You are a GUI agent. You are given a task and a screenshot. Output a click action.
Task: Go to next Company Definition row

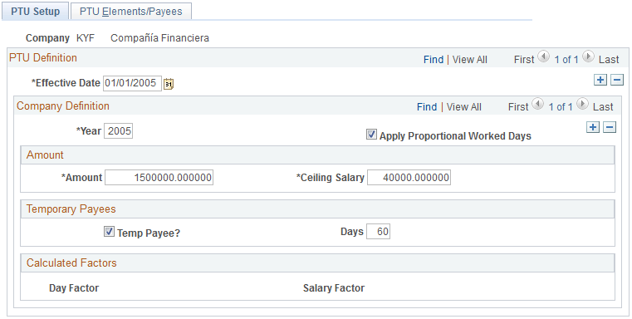[582, 104]
